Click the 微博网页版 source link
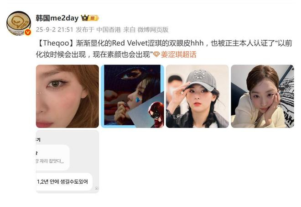 pos(153,30)
